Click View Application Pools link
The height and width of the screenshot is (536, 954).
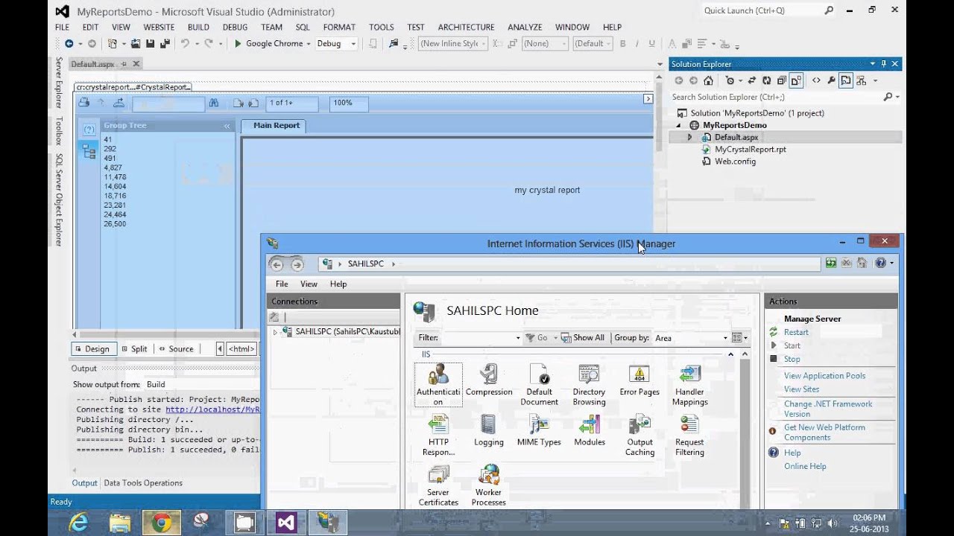[x=824, y=376]
